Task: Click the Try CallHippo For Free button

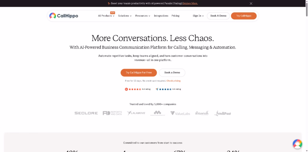Action: point(139,73)
